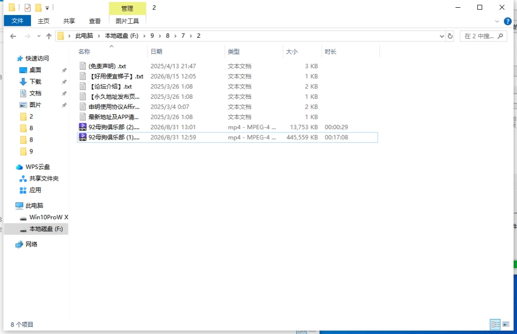Click the Properties checkmark icon in title bar
Screen dimensions: 517x334
pyautogui.click(x=27, y=8)
